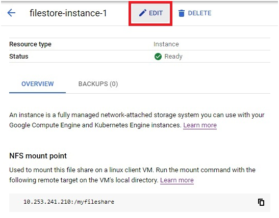Open Learn more link about instances

(200, 125)
